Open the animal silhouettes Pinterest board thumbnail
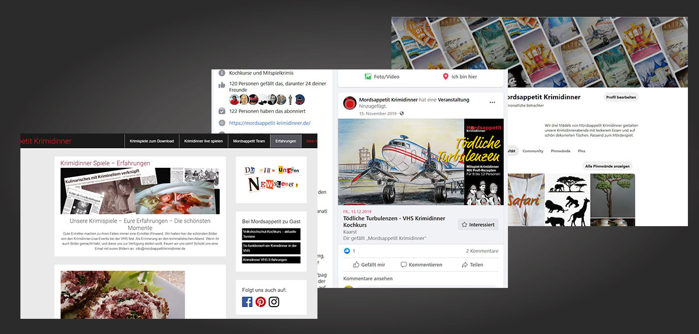The image size is (699, 334). pyautogui.click(x=567, y=200)
